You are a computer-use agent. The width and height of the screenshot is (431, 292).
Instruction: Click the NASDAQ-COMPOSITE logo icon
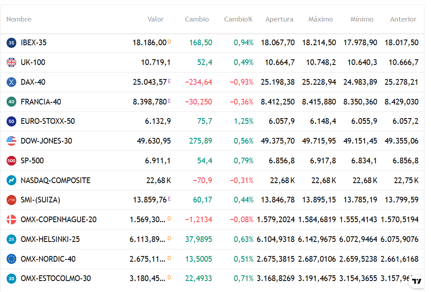(11, 180)
